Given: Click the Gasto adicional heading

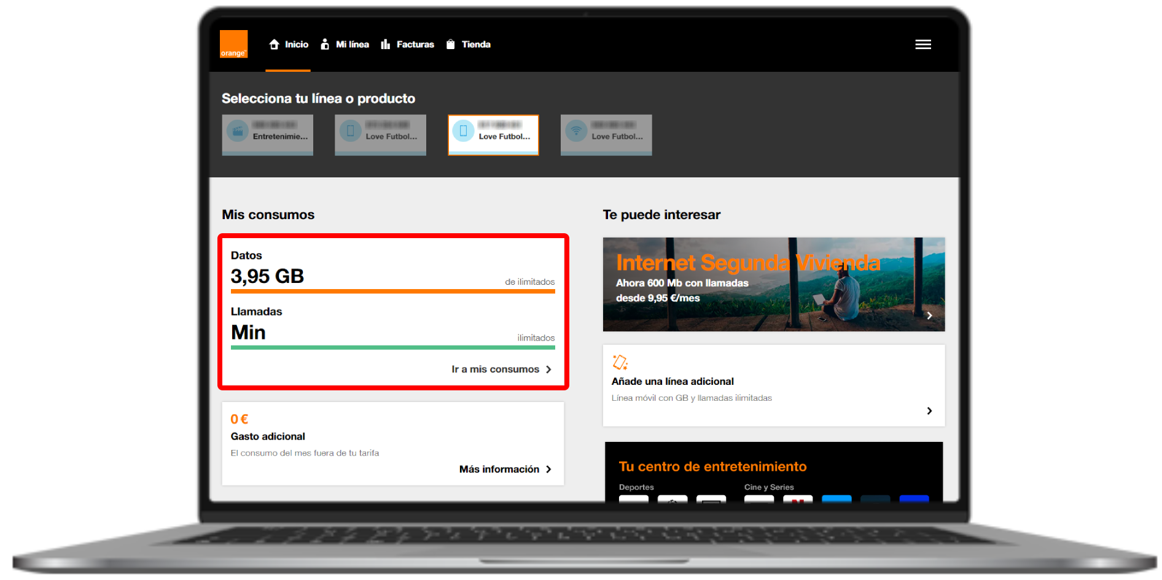Looking at the screenshot, I should point(268,436).
